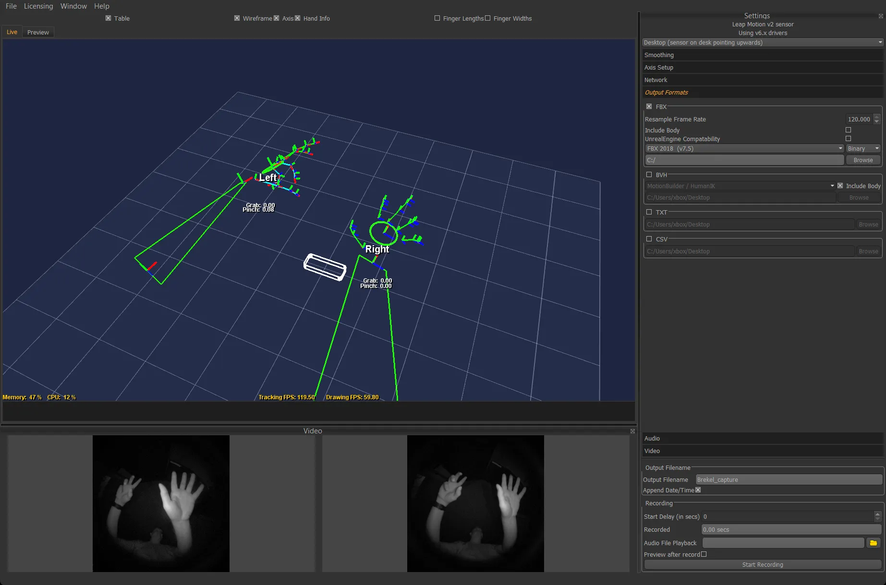This screenshot has height=585, width=886.
Task: Expand the Smoothing section
Action: (x=763, y=55)
